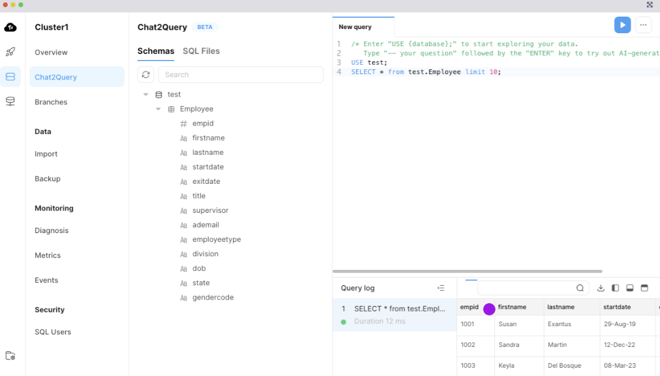The image size is (660, 376).
Task: Open the Overview page
Action: (x=51, y=53)
